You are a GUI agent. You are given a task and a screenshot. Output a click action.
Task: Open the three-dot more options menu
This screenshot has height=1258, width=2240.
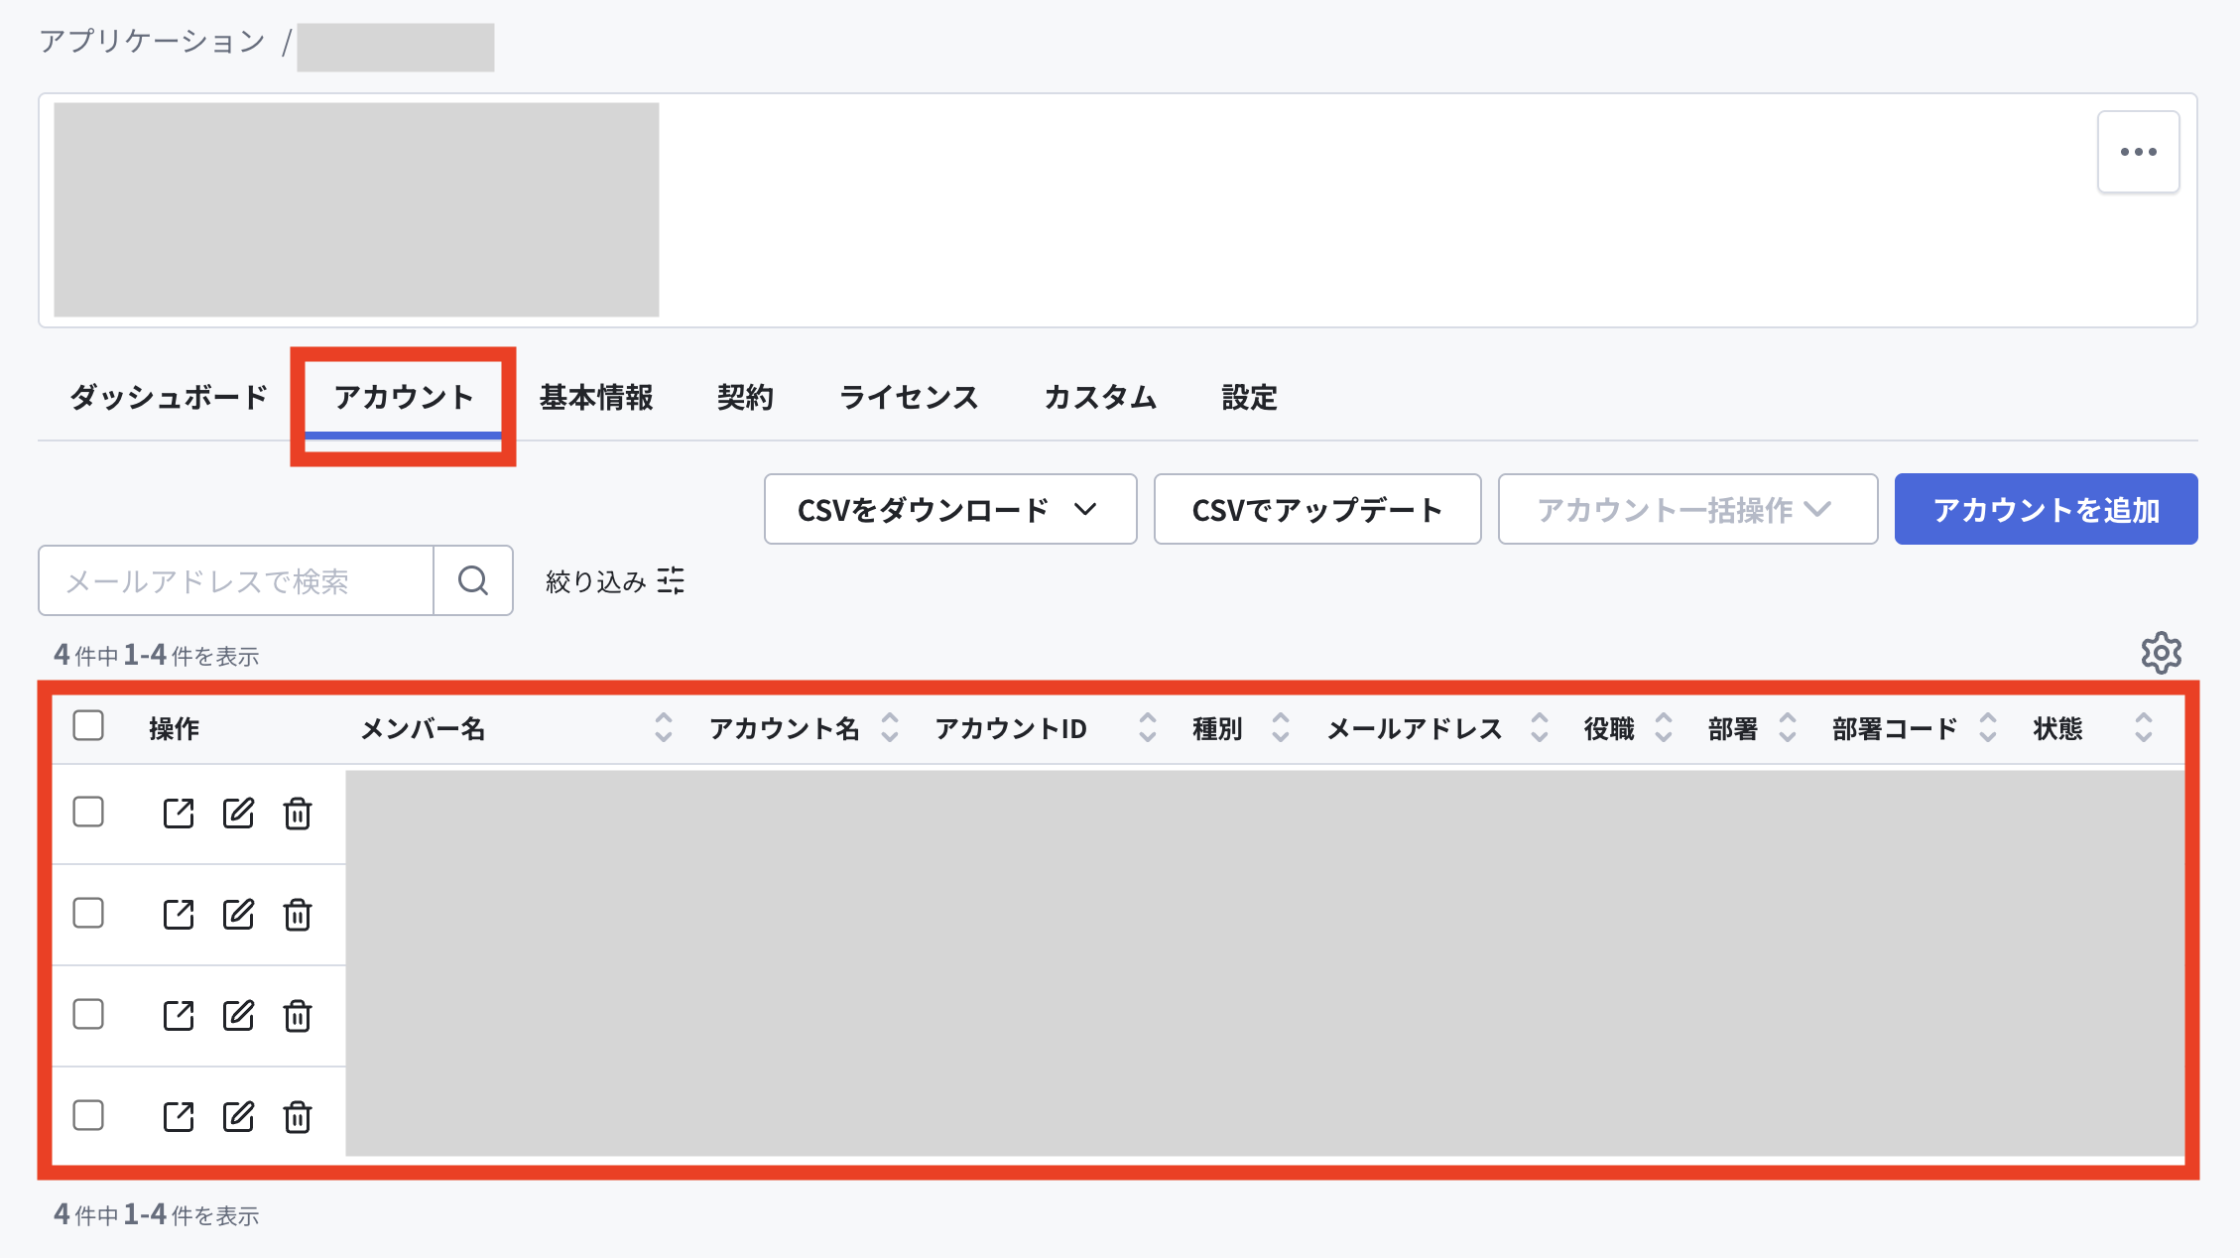tap(2138, 152)
